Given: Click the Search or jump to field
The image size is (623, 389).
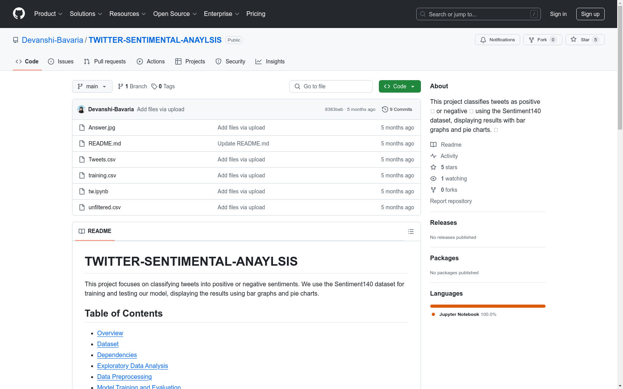Looking at the screenshot, I should coord(479,14).
